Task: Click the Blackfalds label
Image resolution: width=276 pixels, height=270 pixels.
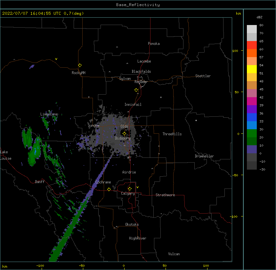Action: 141,72
